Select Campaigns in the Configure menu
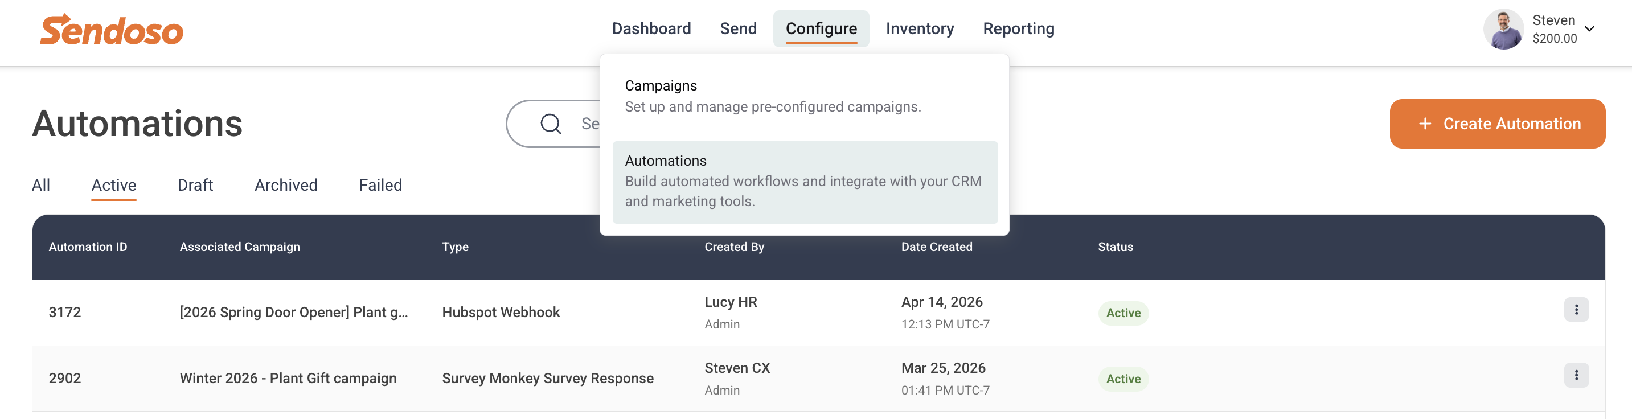 point(805,96)
